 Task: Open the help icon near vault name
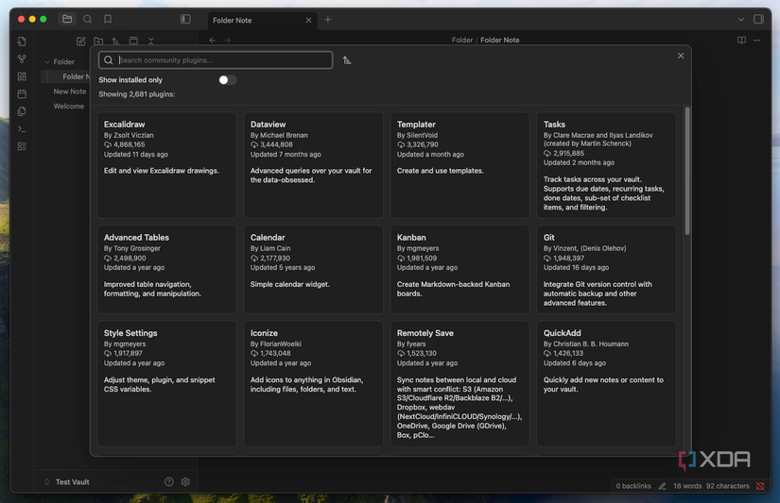click(x=169, y=481)
